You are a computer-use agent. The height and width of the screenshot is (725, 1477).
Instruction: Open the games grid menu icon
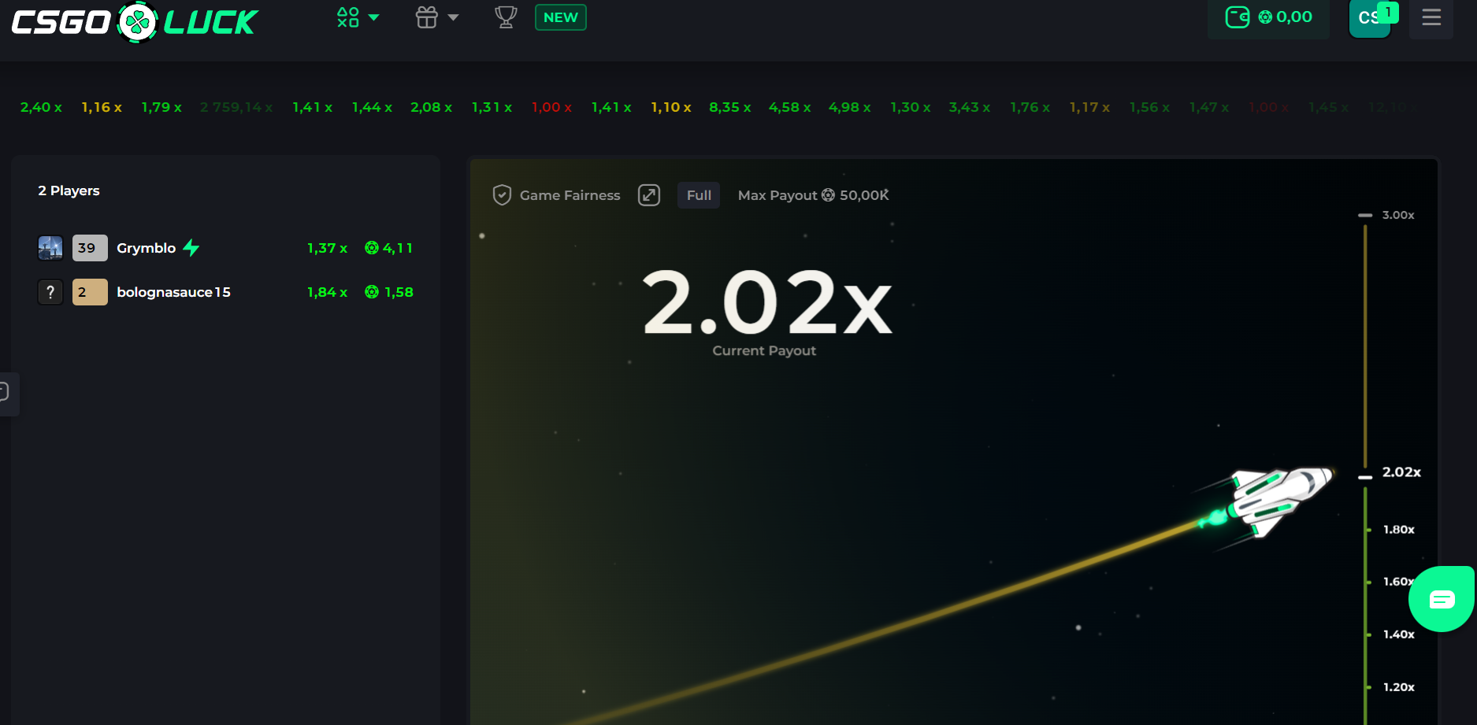[x=347, y=17]
